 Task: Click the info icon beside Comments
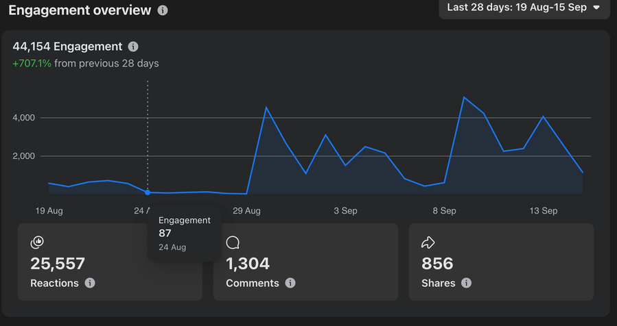pos(290,283)
